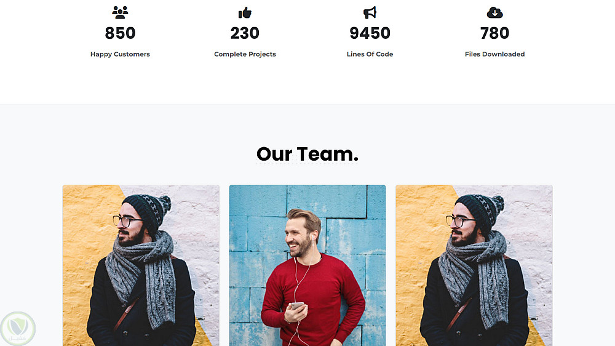Open the third team member photo card
This screenshot has height=346, width=615.
pyautogui.click(x=474, y=265)
